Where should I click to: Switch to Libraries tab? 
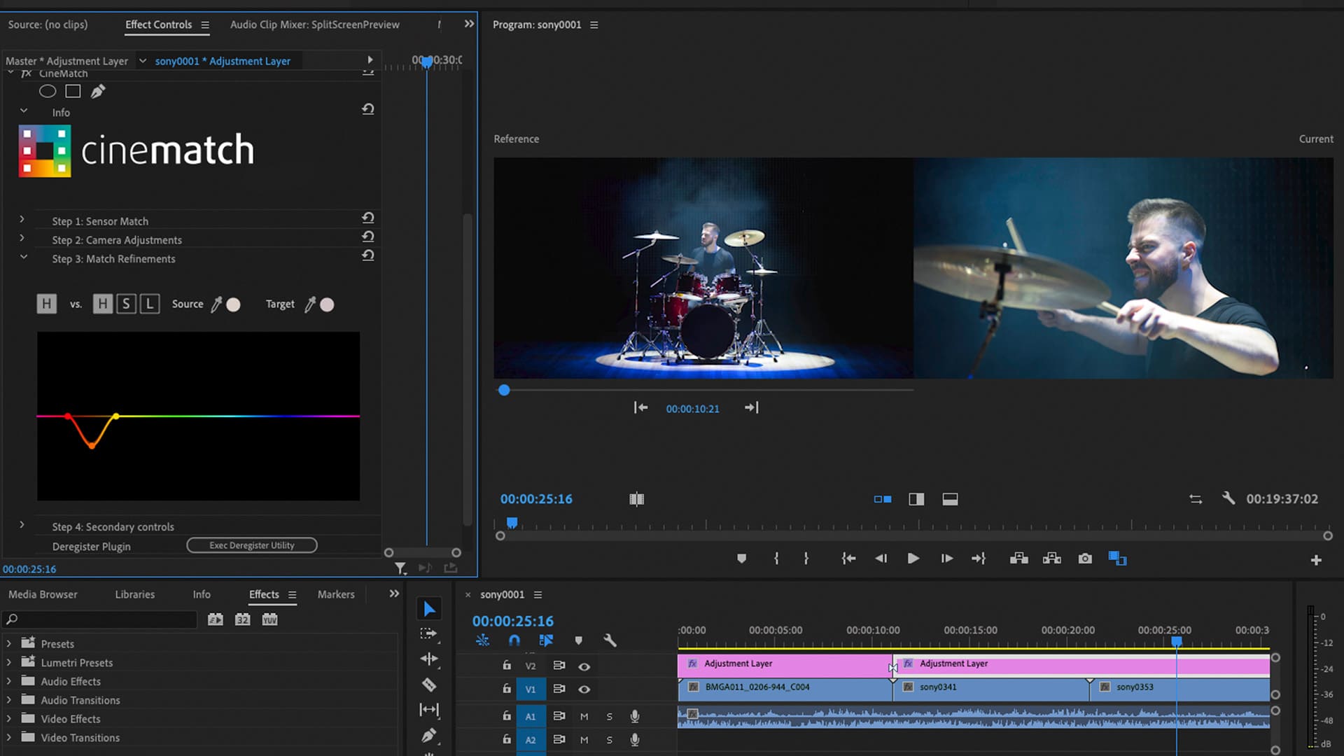tap(134, 594)
